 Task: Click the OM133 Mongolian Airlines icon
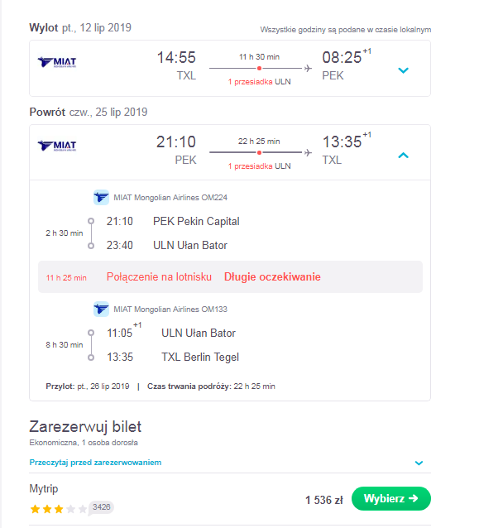101,309
